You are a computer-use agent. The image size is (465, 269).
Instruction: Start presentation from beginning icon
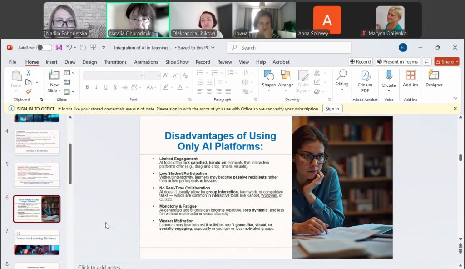pyautogui.click(x=93, y=48)
